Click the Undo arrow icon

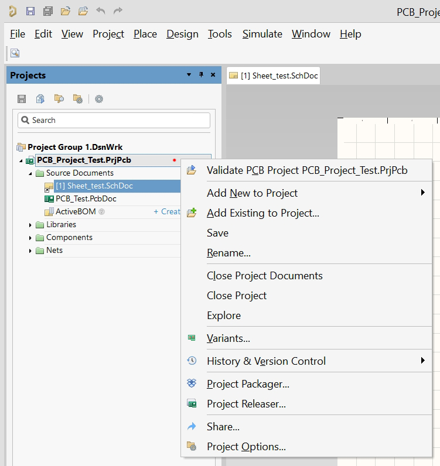[101, 11]
